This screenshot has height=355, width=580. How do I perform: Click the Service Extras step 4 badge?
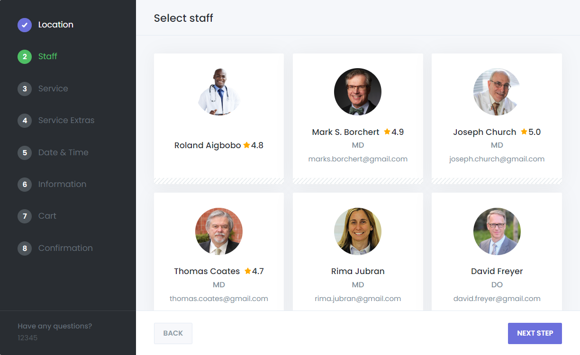click(x=25, y=121)
